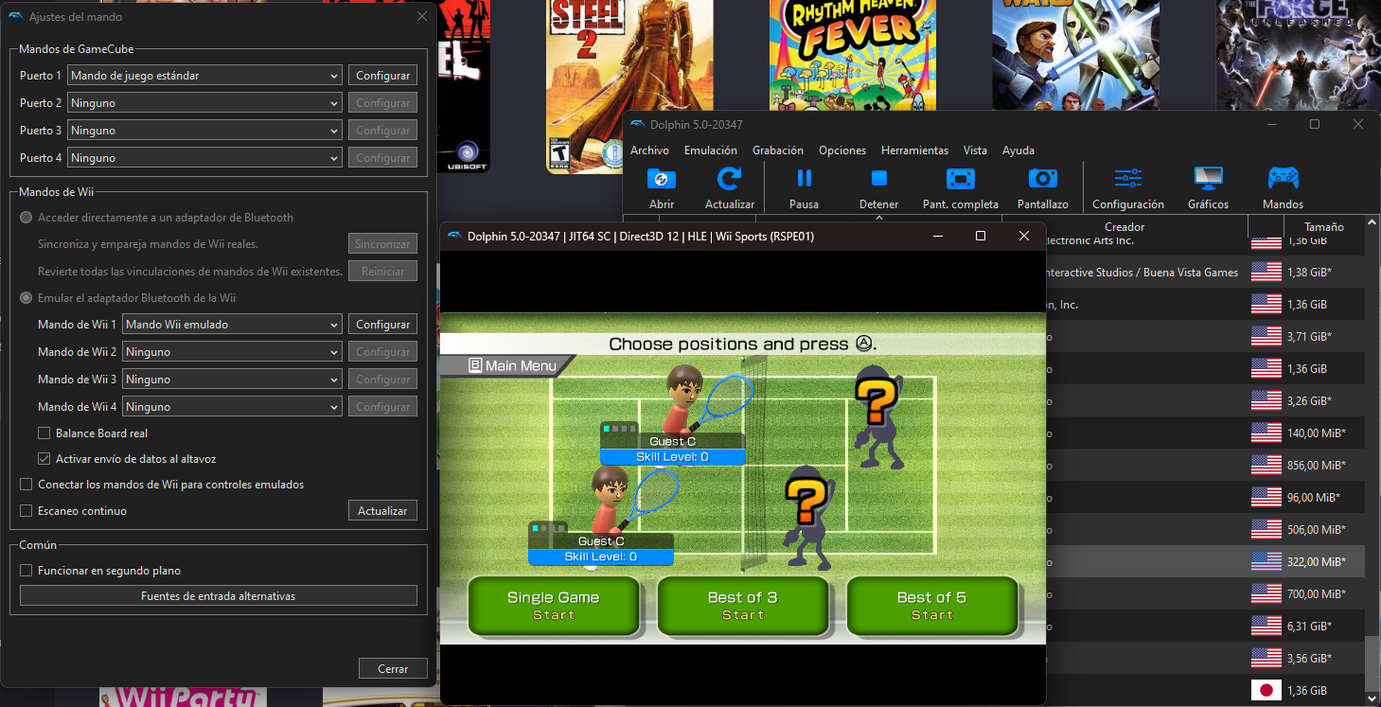Screen dimensions: 1381x707
Task: Click Configurar for Mando de Wii 1
Action: 382,325
